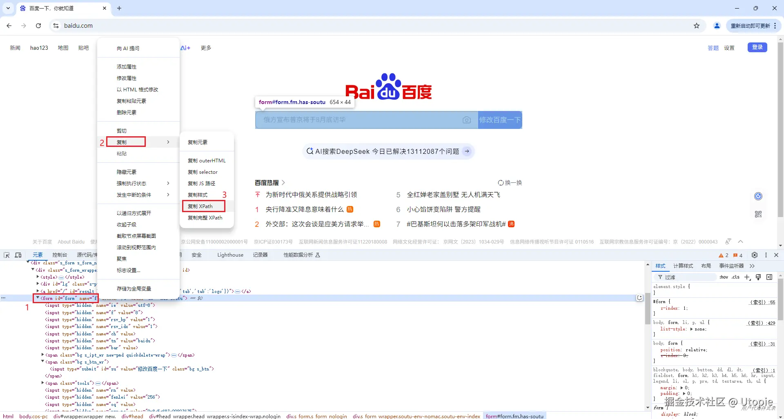Add a new style rule with plus icon
The image size is (784, 419).
[747, 277]
